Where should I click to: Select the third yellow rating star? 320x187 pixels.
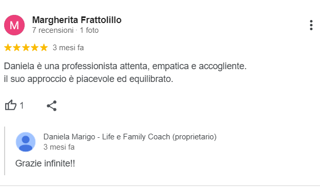[26, 48]
